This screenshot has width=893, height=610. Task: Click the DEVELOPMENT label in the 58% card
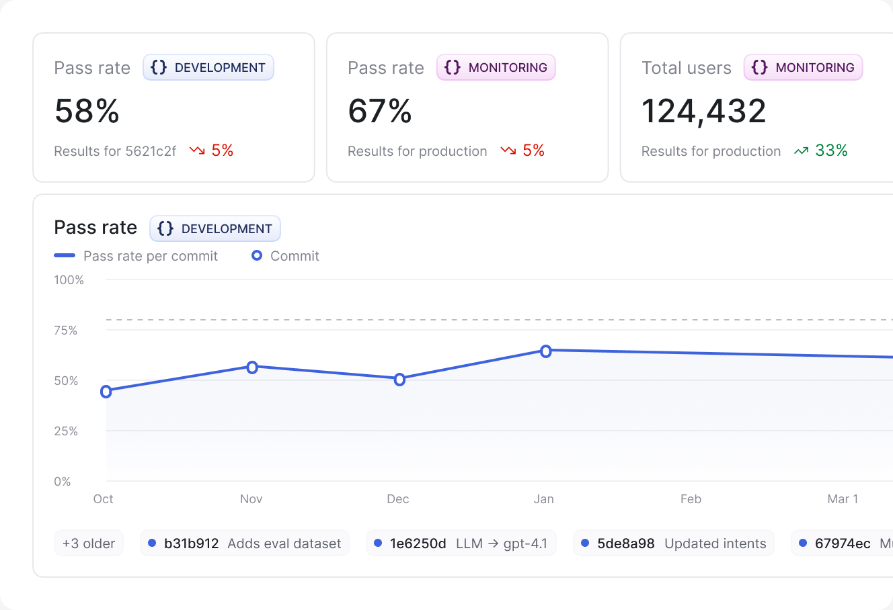pos(220,67)
